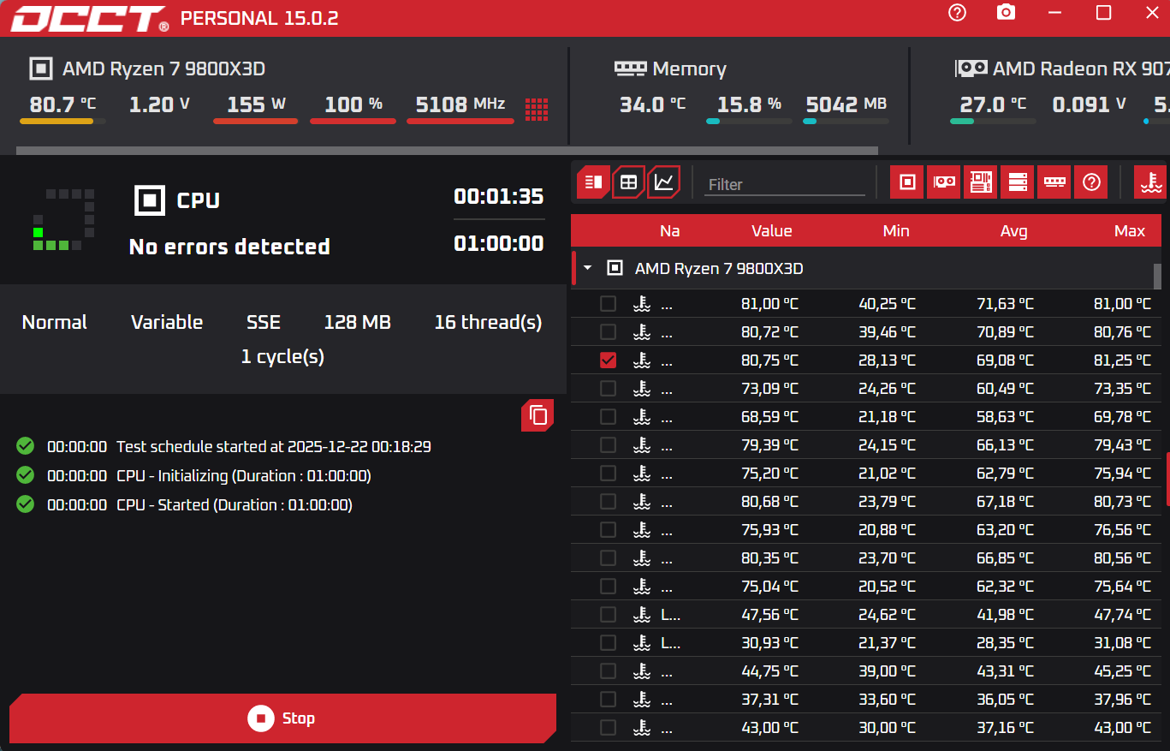Focus the Filter input field
The width and height of the screenshot is (1170, 751).
pos(785,184)
